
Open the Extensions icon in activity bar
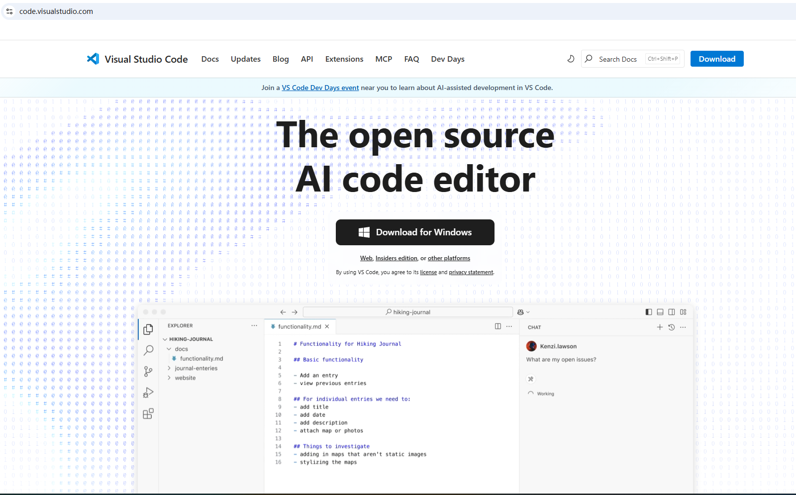[148, 413]
